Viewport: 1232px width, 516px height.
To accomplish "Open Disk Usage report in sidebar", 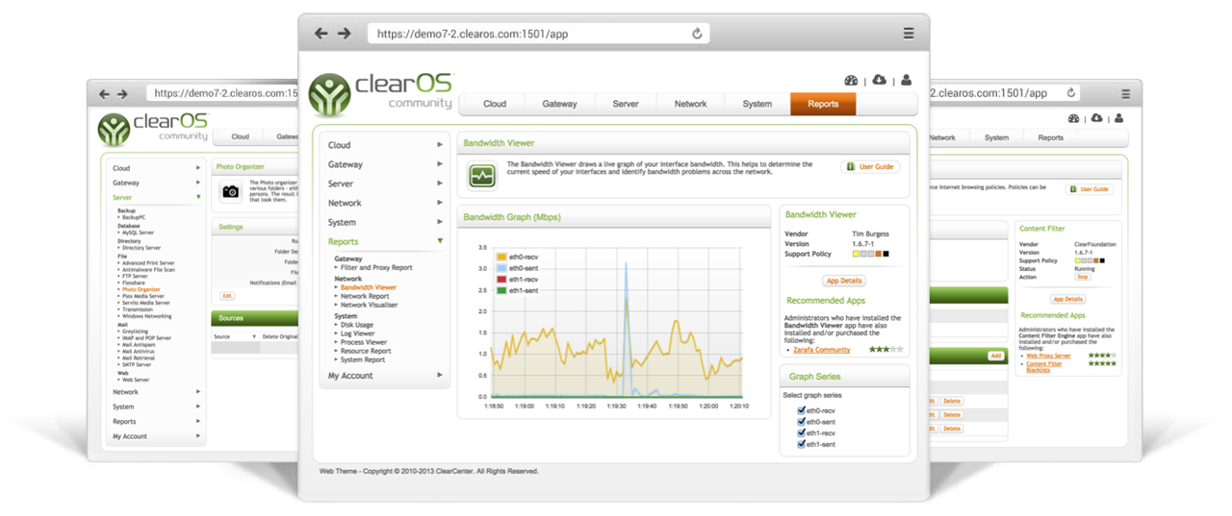I will point(357,325).
